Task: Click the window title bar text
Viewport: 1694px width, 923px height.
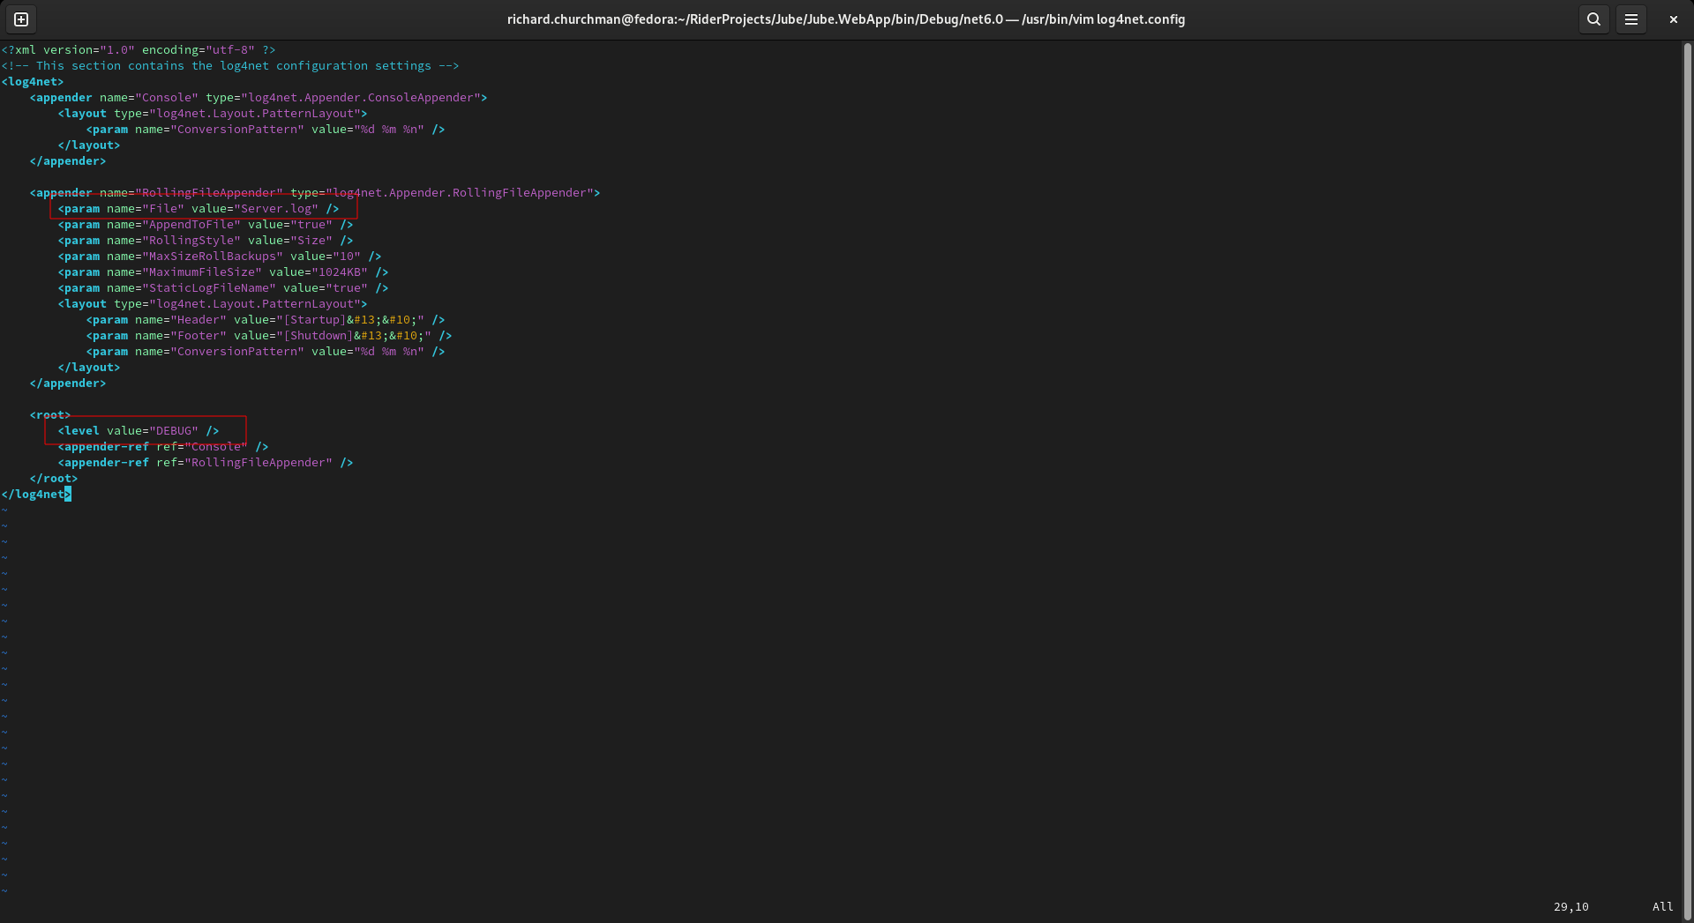Action: 846,19
